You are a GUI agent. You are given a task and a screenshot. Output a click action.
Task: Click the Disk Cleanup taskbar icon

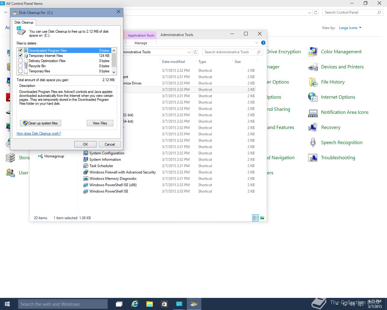pyautogui.click(x=194, y=304)
